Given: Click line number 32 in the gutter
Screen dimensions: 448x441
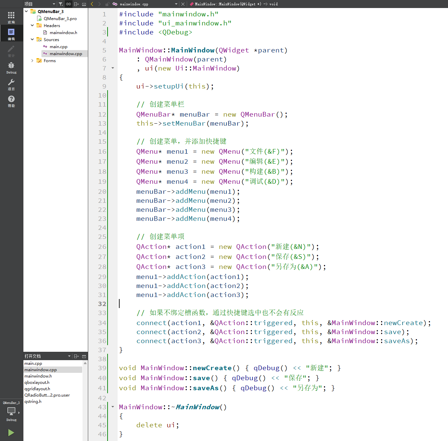Looking at the screenshot, I should click(102, 304).
